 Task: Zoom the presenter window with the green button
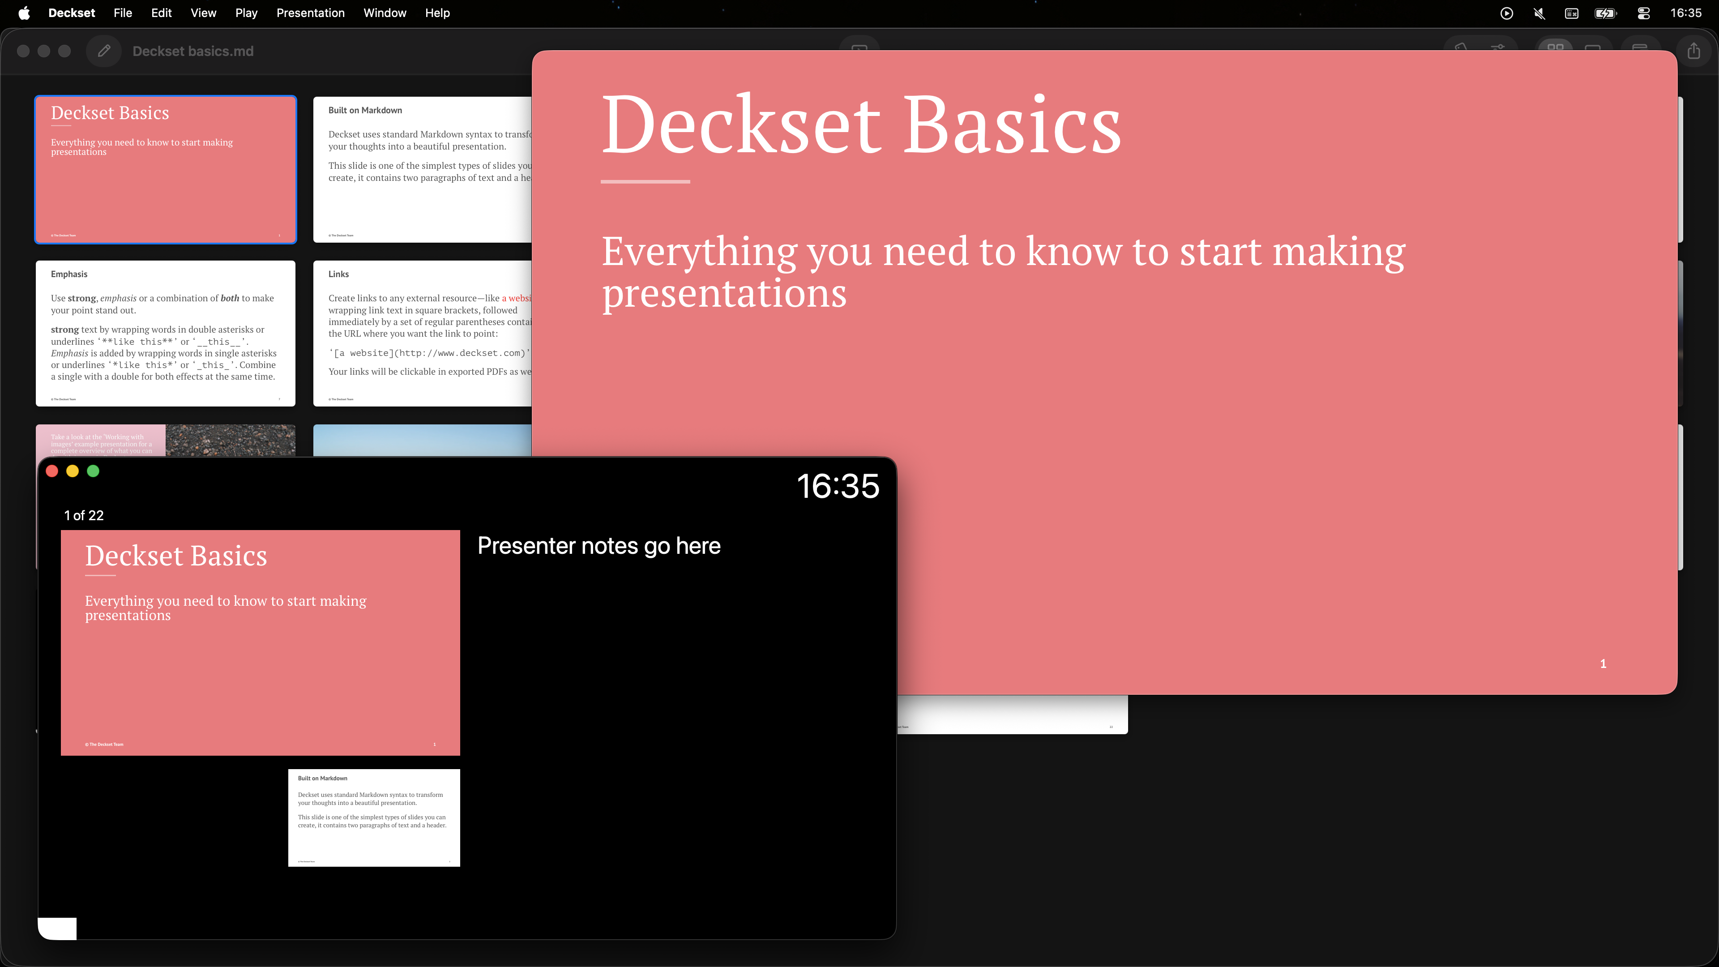coord(94,471)
